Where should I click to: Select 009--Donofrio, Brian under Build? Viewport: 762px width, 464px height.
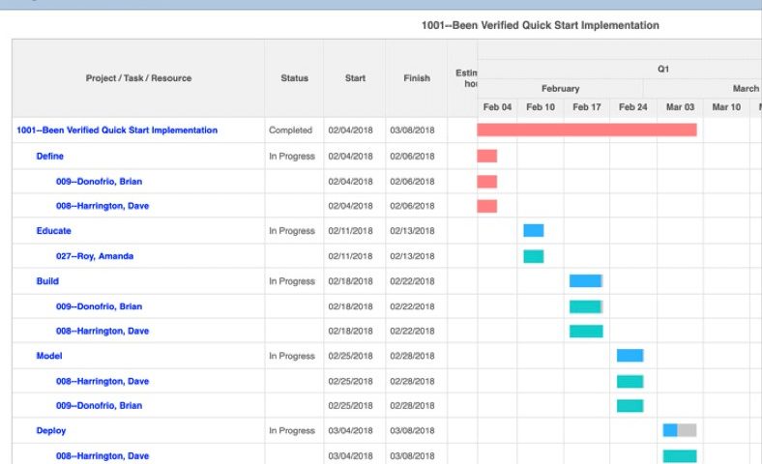[x=100, y=306]
